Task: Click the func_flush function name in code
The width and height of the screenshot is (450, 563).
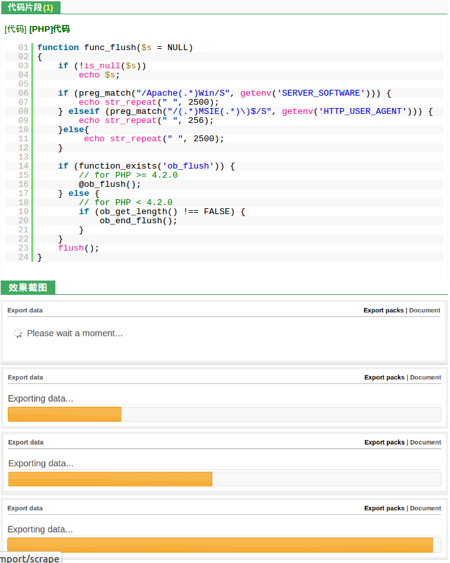Action: pyautogui.click(x=110, y=48)
